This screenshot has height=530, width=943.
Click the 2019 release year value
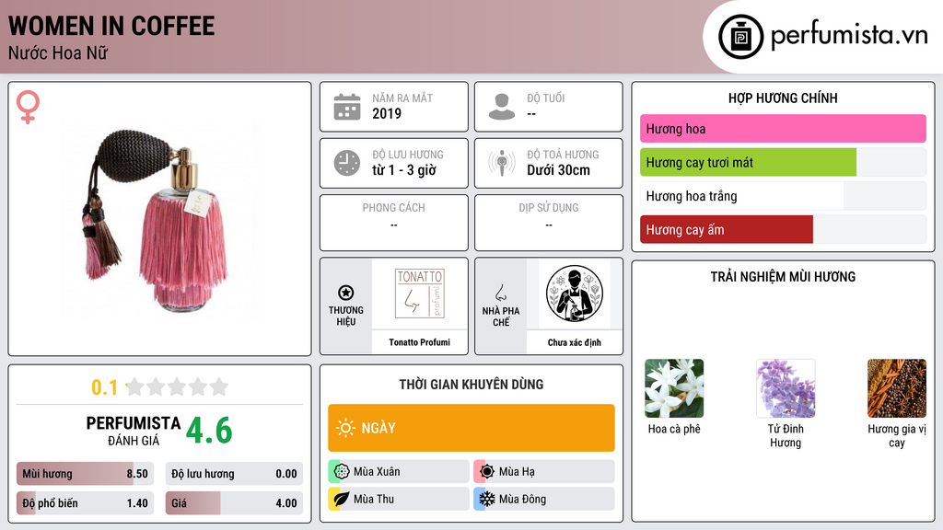387,113
